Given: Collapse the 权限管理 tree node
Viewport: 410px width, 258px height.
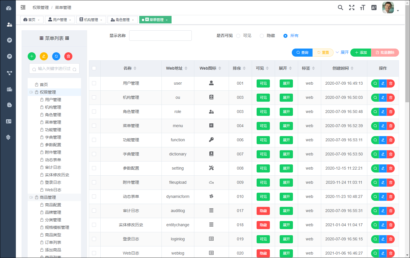Looking at the screenshot, I should (31, 92).
